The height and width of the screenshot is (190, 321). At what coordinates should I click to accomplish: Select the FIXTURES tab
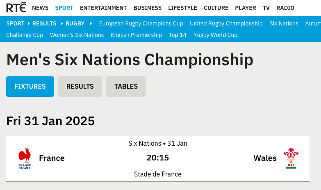pos(30,87)
